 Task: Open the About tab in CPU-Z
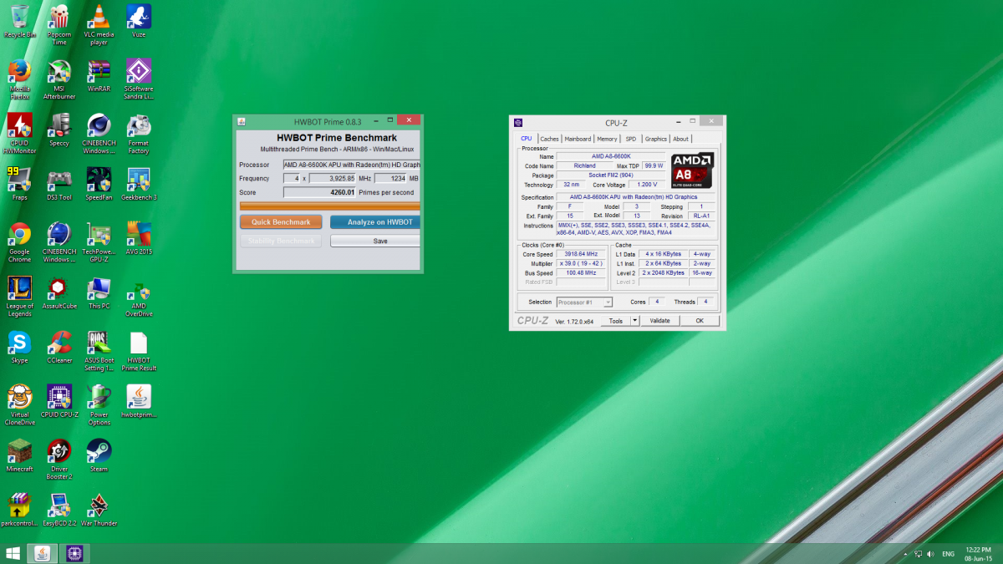point(681,139)
